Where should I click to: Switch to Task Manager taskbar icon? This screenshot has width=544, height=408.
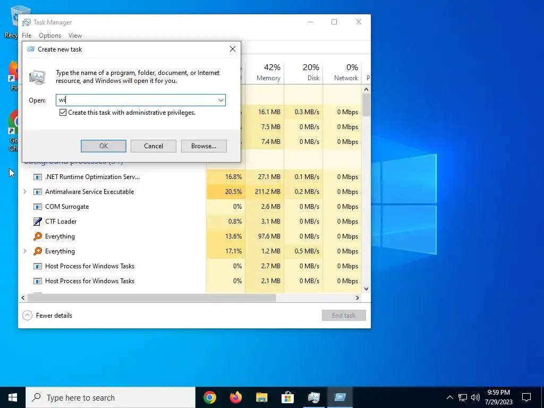coord(313,397)
